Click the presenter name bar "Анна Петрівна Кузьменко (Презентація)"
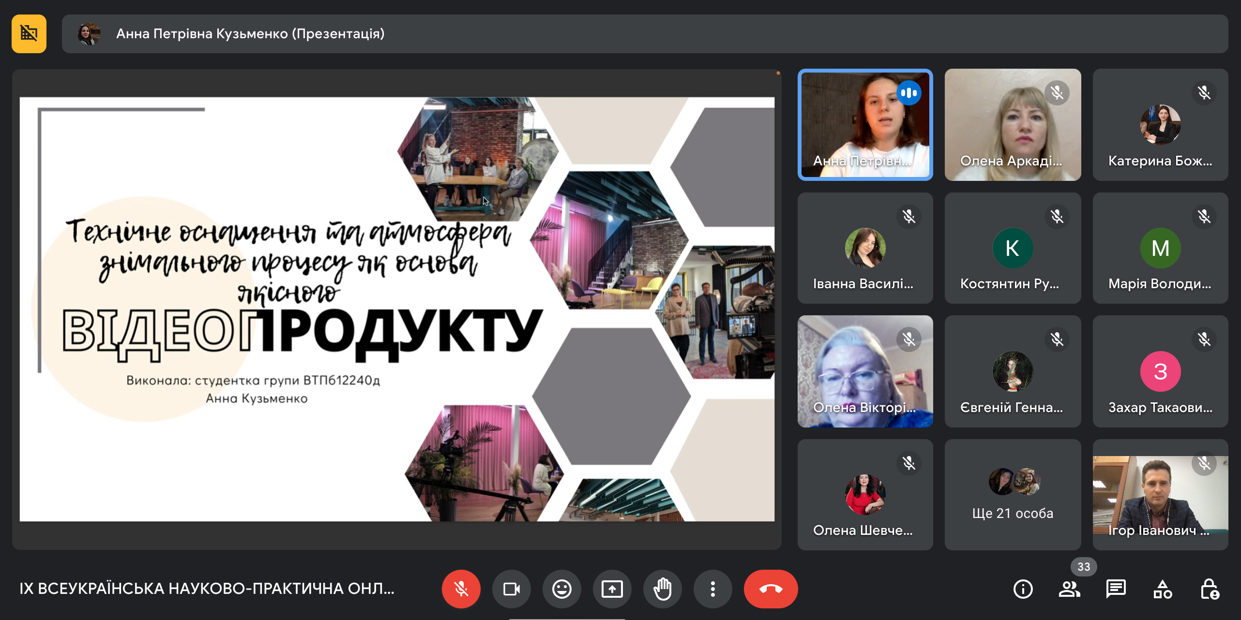Screen dimensions: 1241x620 coord(250,33)
